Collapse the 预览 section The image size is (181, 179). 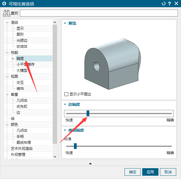[x=65, y=23]
